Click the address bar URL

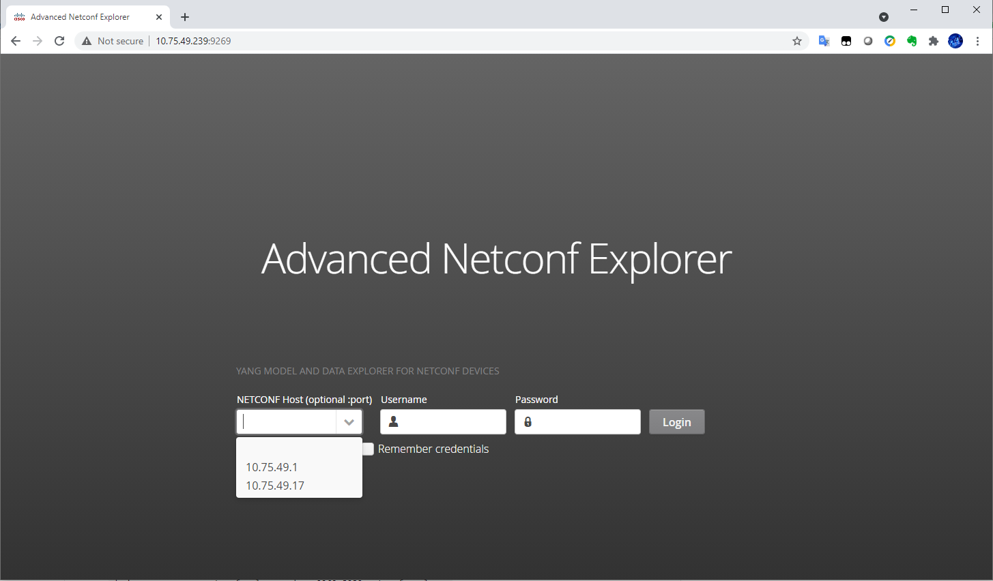tap(193, 41)
